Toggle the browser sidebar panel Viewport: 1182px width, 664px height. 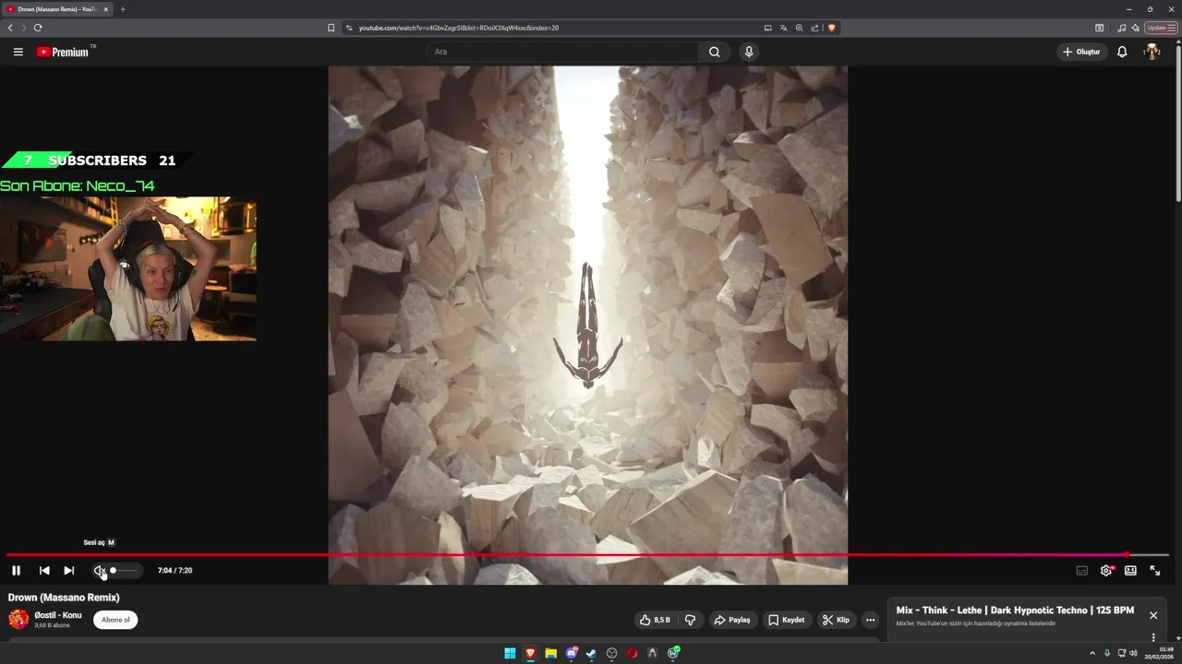point(1099,28)
